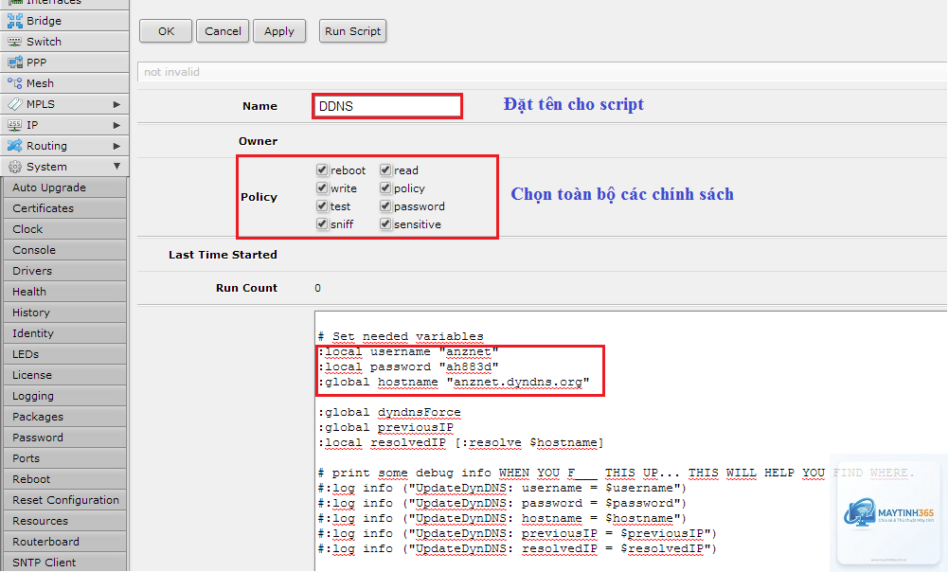This screenshot has height=572, width=948.
Task: Click the Cancel button
Action: (x=223, y=31)
